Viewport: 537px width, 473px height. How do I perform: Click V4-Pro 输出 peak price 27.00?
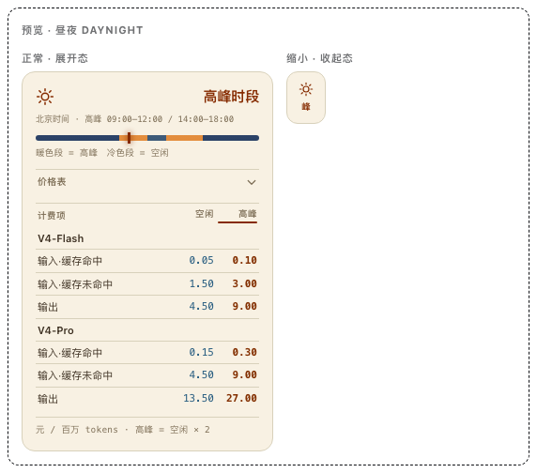tap(241, 398)
